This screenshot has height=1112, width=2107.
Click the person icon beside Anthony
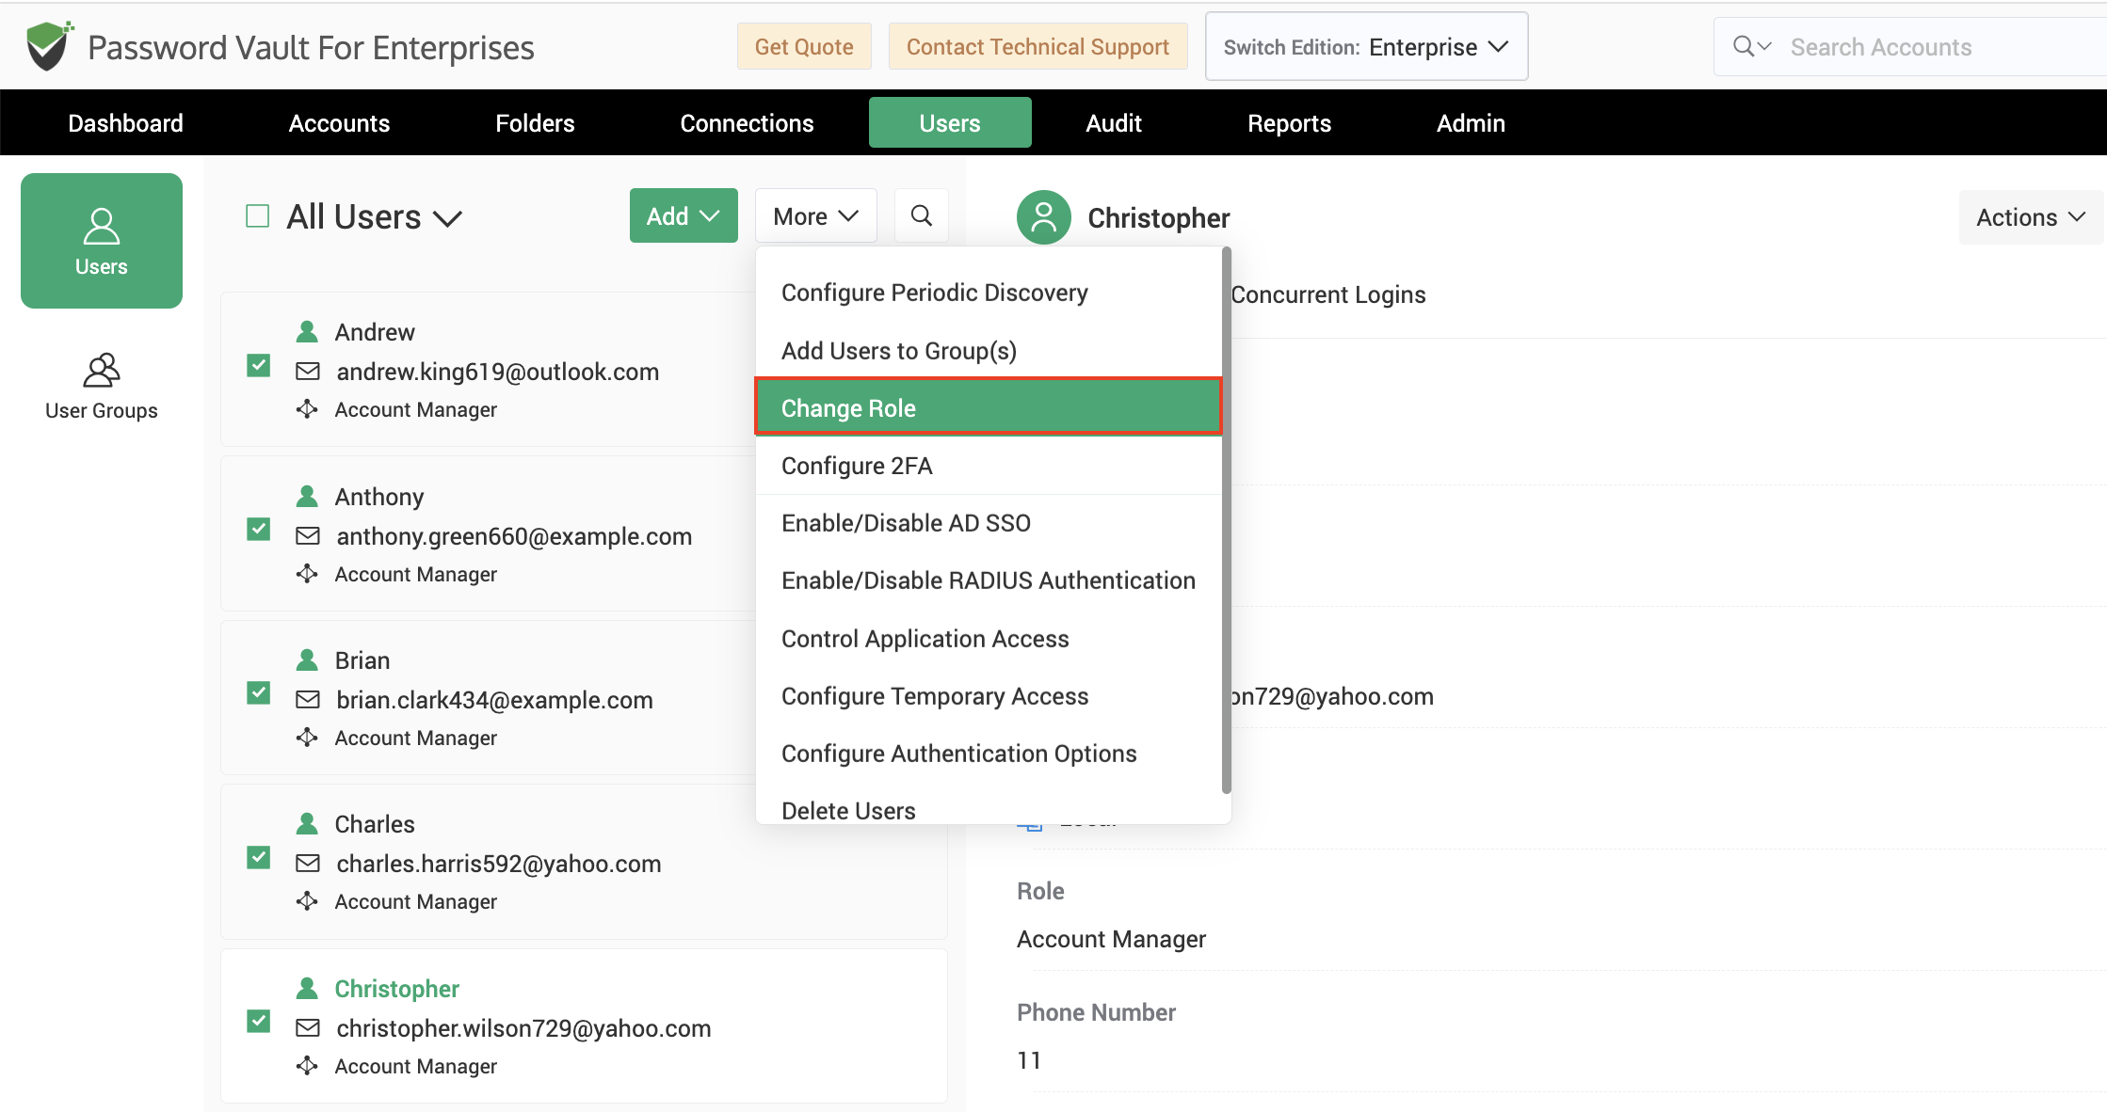(x=307, y=496)
